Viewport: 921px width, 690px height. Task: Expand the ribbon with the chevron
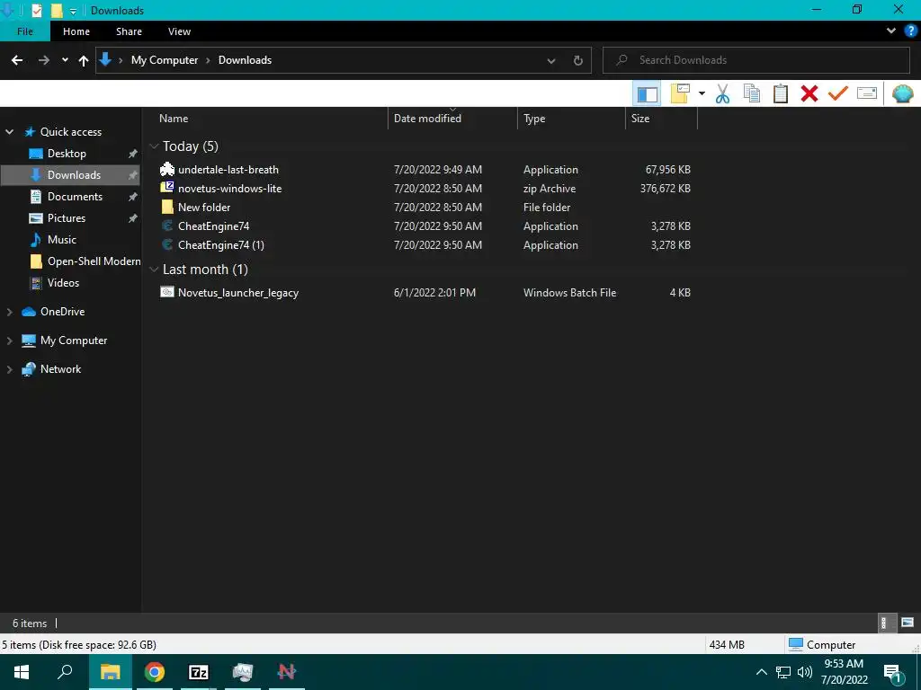(x=890, y=31)
